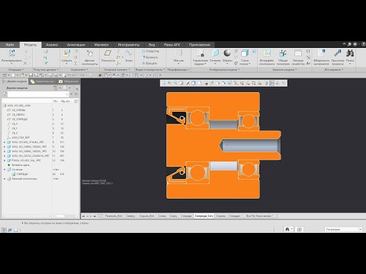Click the Вращать revolve tool
366x274 pixels.
[x=149, y=63]
